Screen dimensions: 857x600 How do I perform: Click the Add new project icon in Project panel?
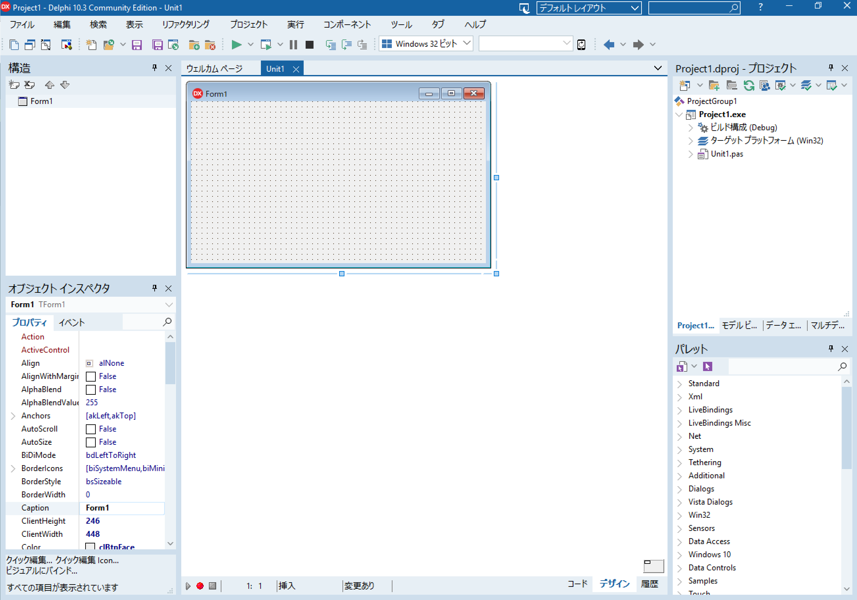(685, 86)
